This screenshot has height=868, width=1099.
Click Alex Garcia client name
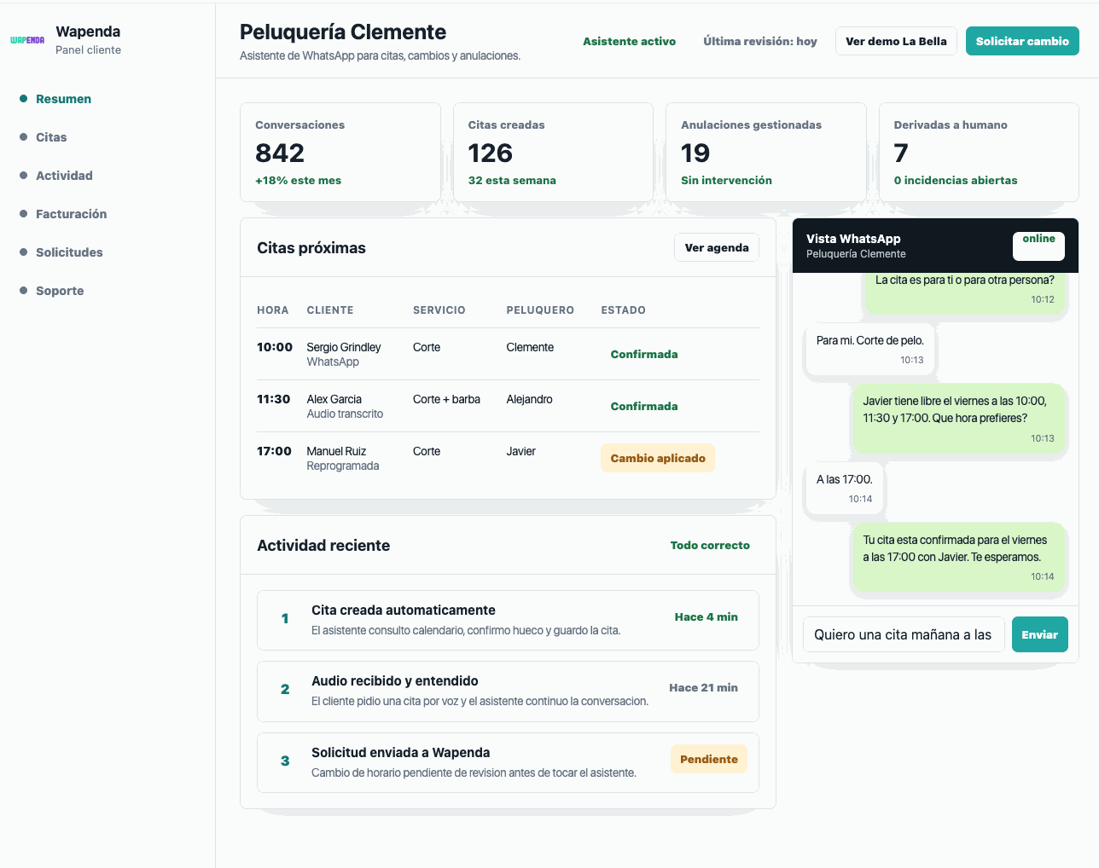tap(334, 399)
